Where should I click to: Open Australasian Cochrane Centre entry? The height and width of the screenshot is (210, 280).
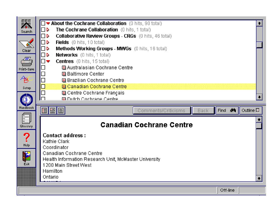[100, 68]
